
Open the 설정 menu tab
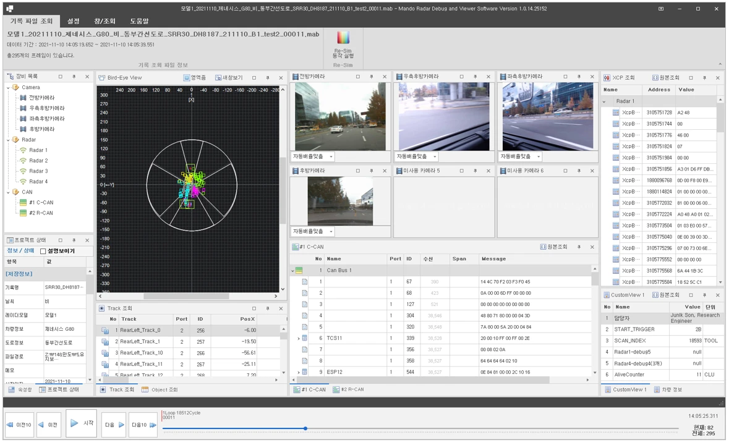click(74, 21)
